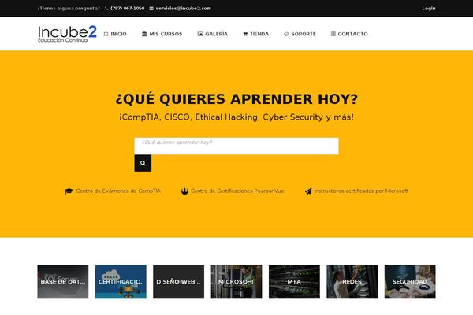This screenshot has width=473, height=315.
Task: Click the form icon next to CONTACTO
Action: [333, 34]
